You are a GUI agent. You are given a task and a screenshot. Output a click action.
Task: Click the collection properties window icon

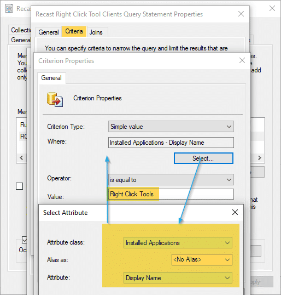click(x=9, y=9)
